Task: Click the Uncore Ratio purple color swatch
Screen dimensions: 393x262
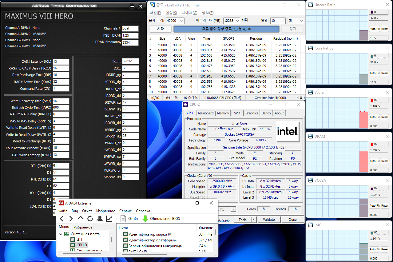Action: [372, 12]
